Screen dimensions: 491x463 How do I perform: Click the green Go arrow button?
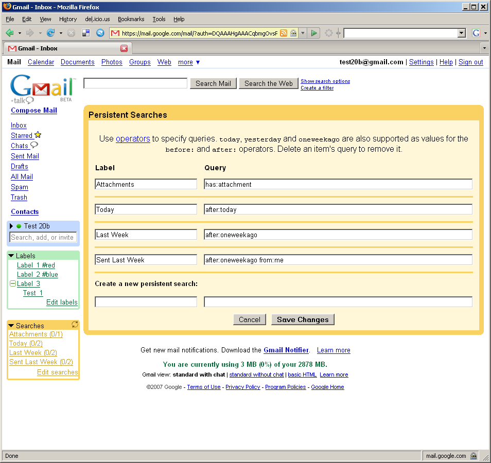tap(314, 33)
